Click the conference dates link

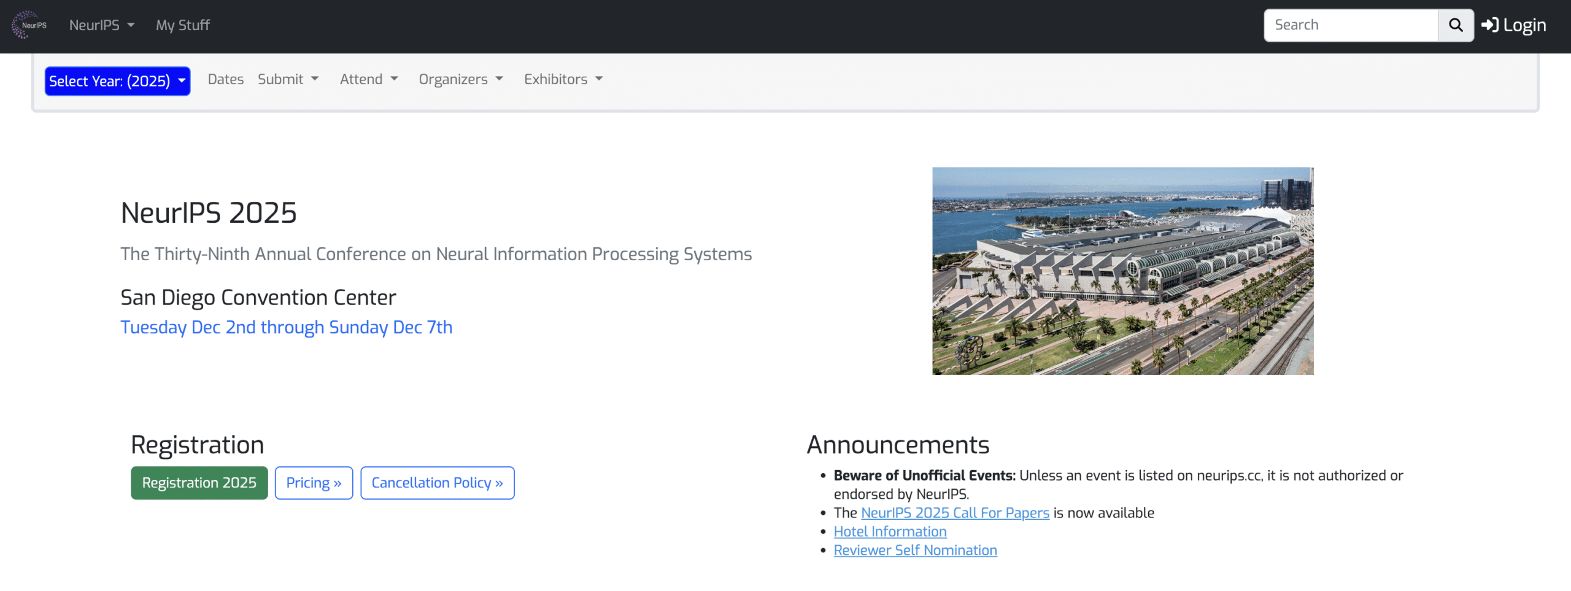pos(286,327)
